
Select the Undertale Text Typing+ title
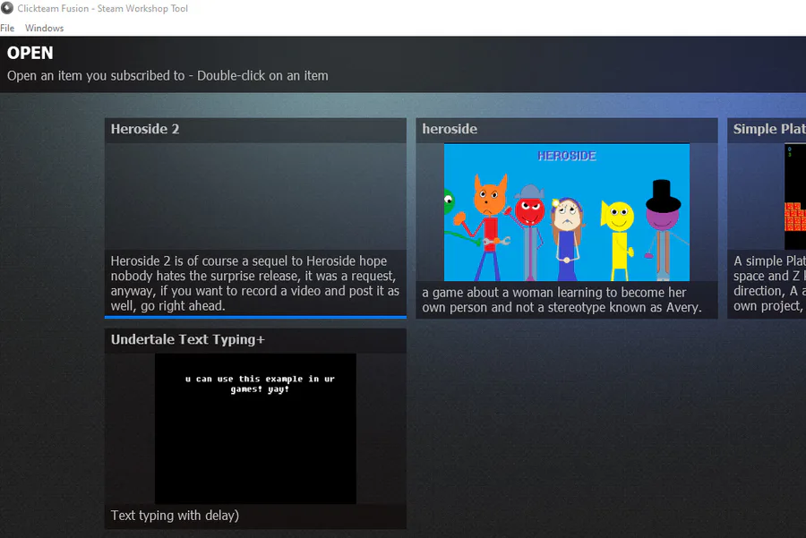coord(188,339)
